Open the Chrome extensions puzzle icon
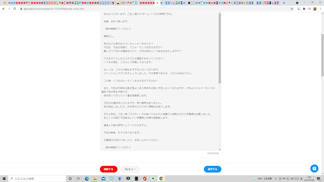 click(x=304, y=9)
